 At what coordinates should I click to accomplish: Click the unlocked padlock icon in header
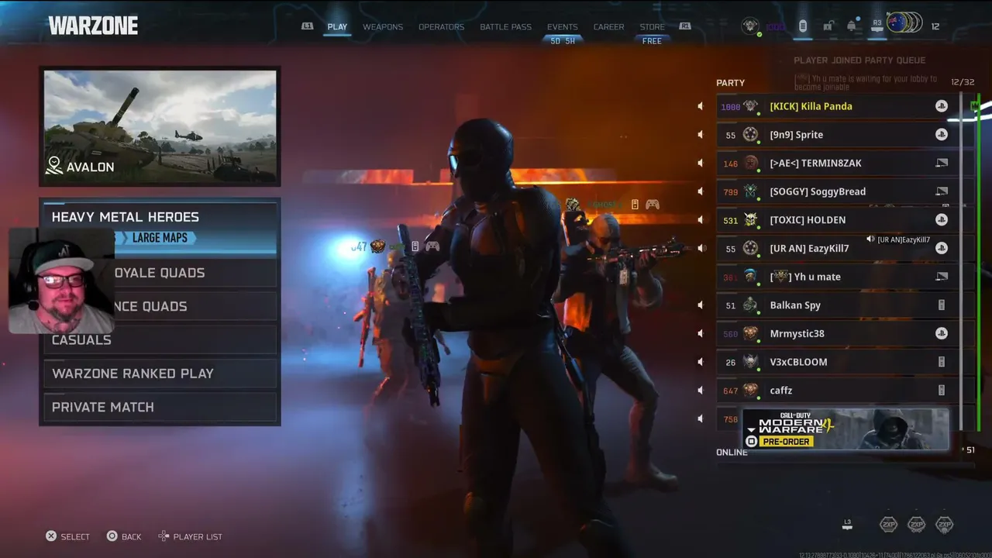(x=828, y=26)
